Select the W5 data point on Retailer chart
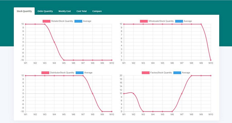232x123 pixels. (x=64, y=60)
